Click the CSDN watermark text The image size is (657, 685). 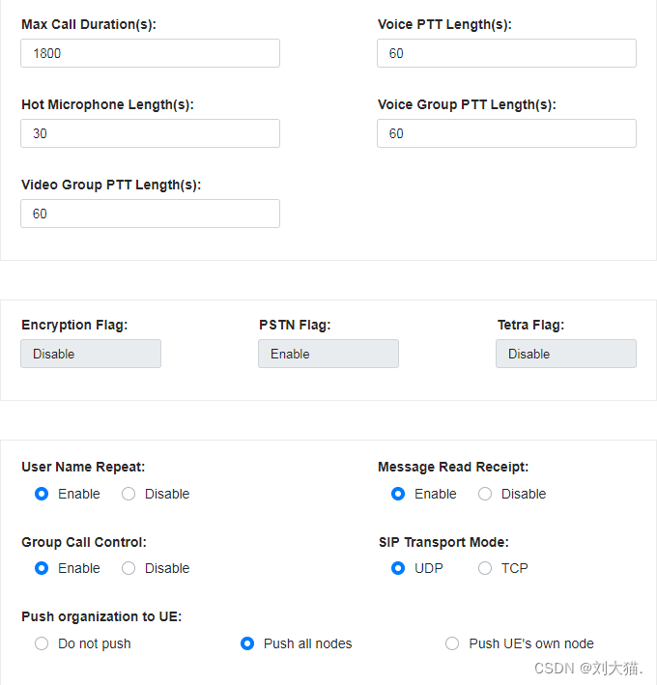pyautogui.click(x=588, y=668)
